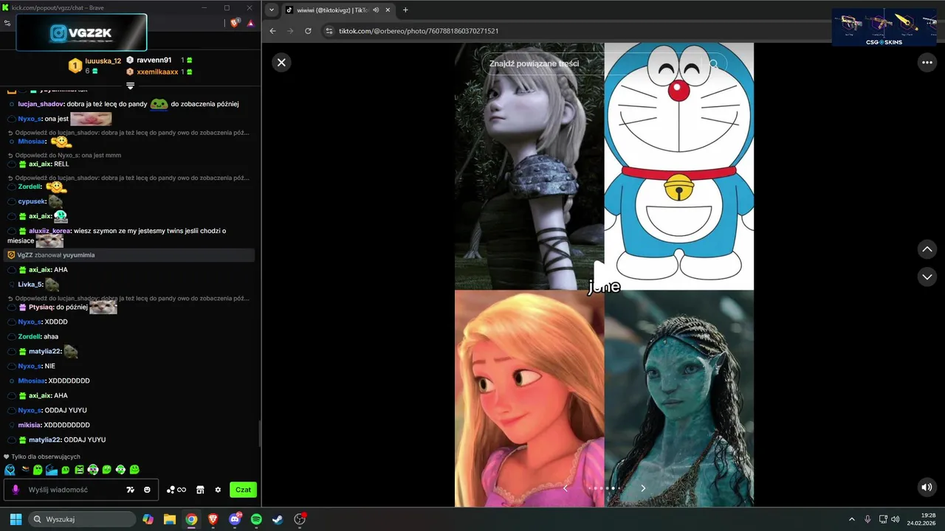Open TikTok three-dots more options menu
The image size is (945, 531).
tap(927, 63)
